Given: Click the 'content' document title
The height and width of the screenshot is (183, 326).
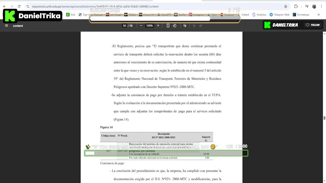Looking at the screenshot, I should click(18, 26).
